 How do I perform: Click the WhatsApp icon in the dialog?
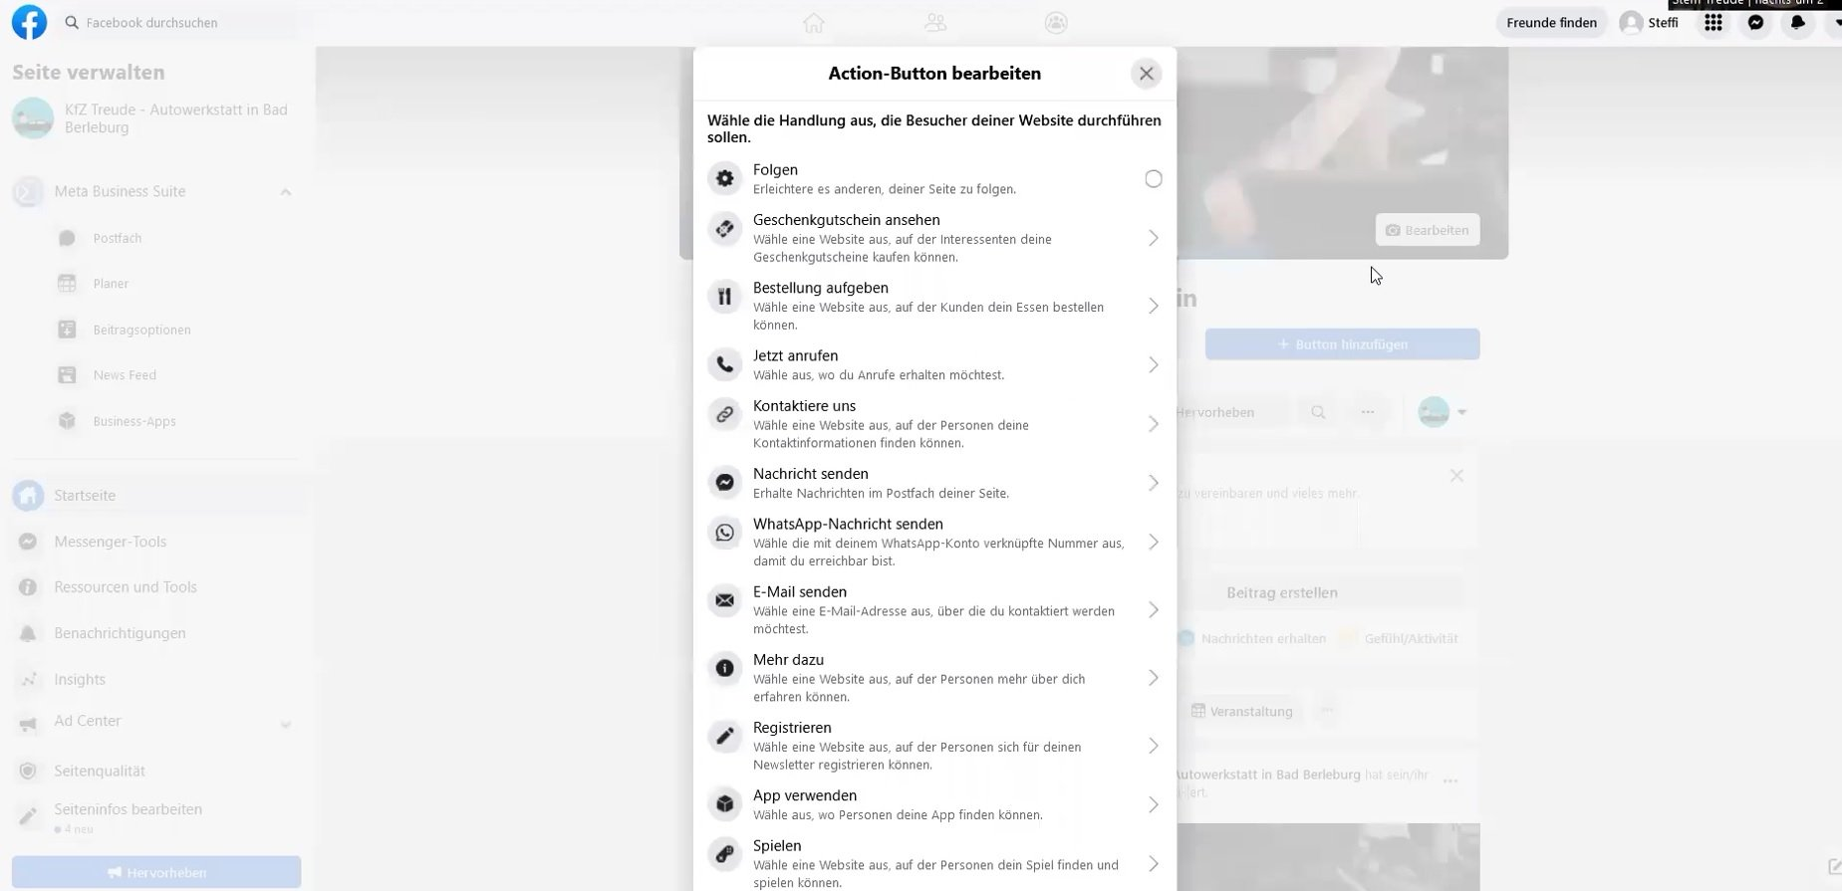(x=725, y=533)
